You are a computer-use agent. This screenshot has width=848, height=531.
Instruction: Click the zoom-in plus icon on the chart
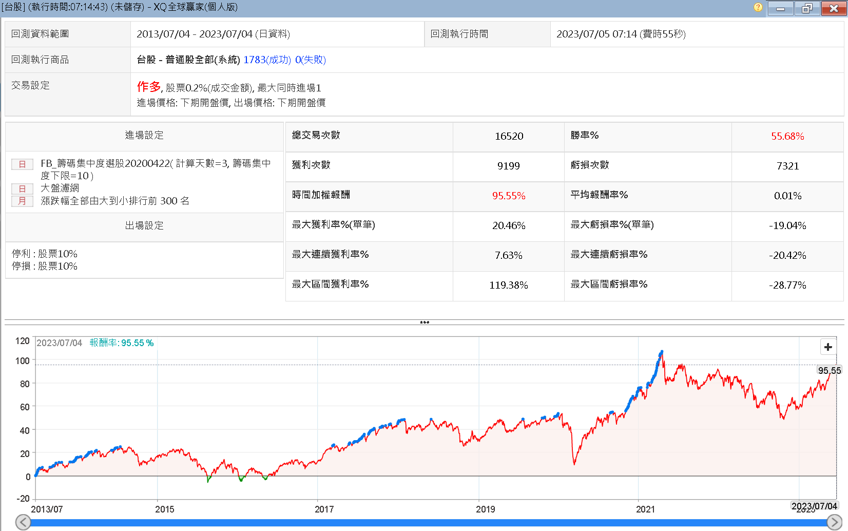pos(828,347)
